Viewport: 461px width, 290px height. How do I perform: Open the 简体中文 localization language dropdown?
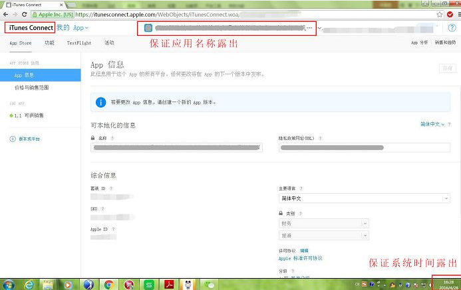pos(434,124)
